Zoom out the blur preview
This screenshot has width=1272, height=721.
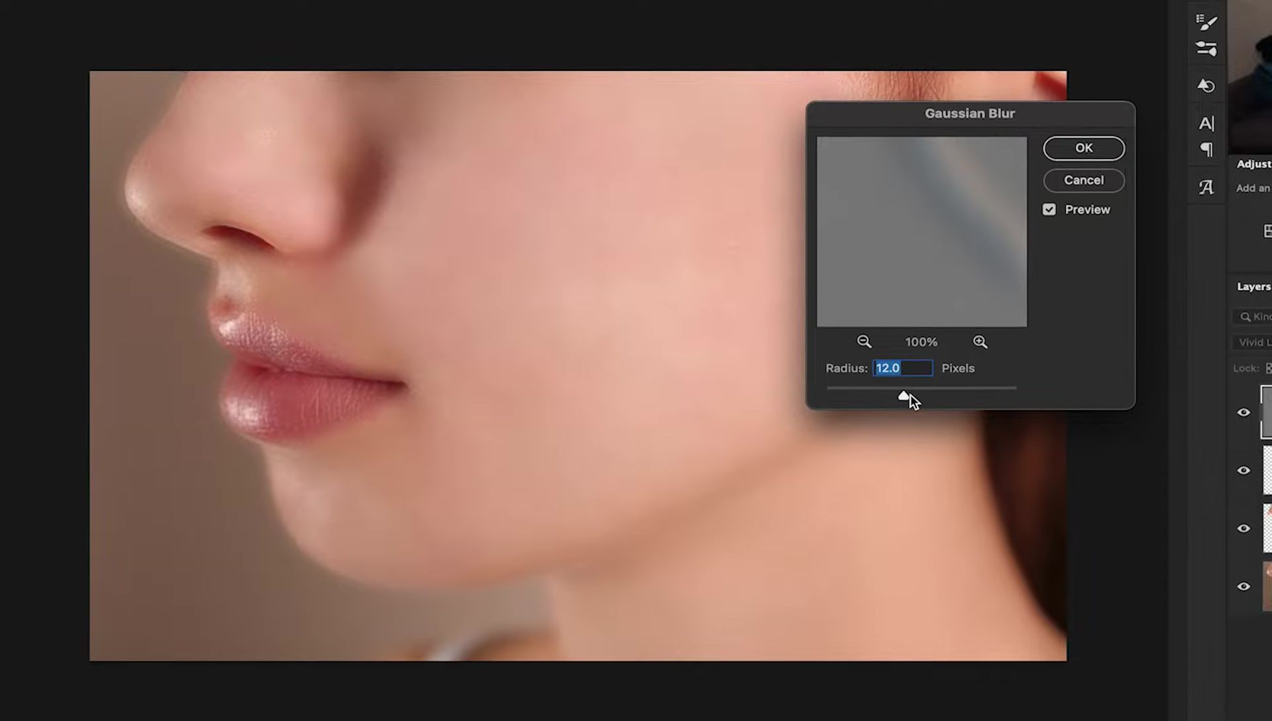(x=864, y=342)
